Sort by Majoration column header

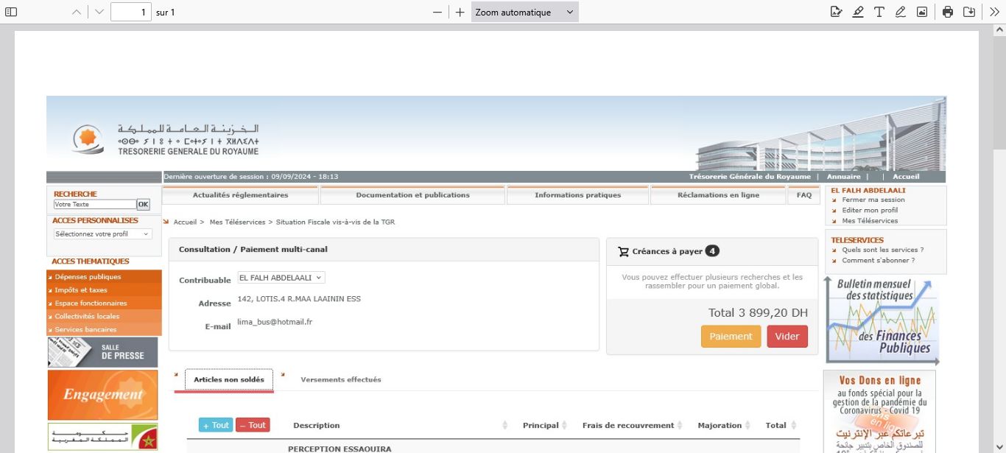724,425
